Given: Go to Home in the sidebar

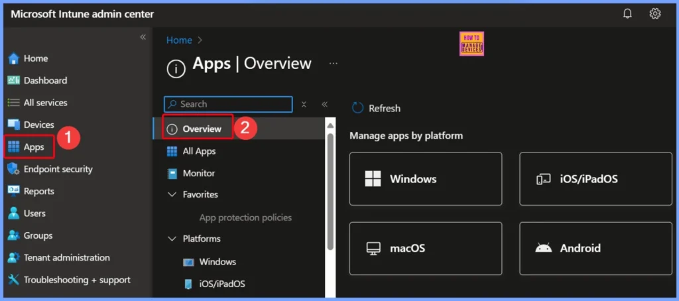Looking at the screenshot, I should click(36, 58).
